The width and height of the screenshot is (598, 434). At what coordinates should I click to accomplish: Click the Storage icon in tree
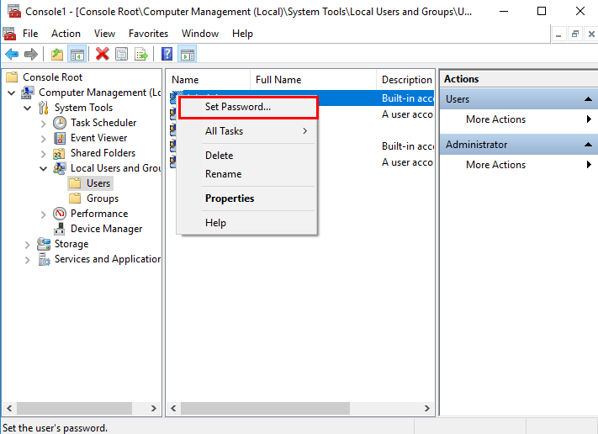point(44,244)
